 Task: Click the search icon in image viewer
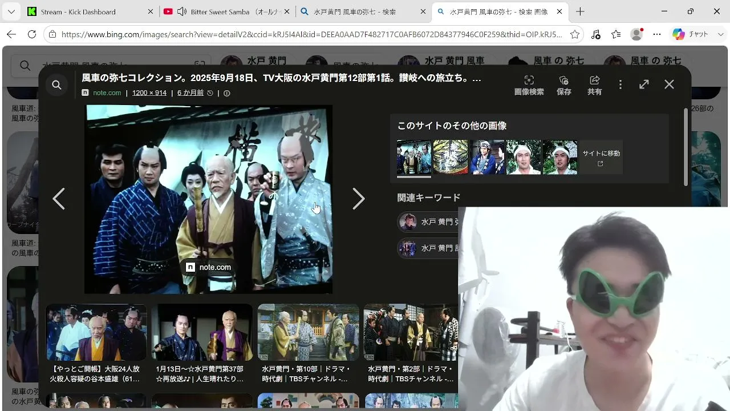click(56, 85)
